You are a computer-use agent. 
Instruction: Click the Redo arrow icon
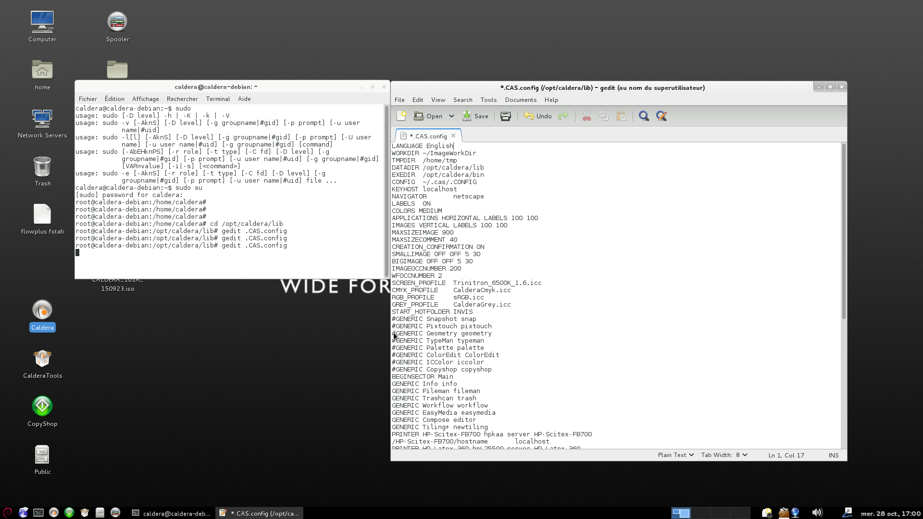[x=563, y=116]
